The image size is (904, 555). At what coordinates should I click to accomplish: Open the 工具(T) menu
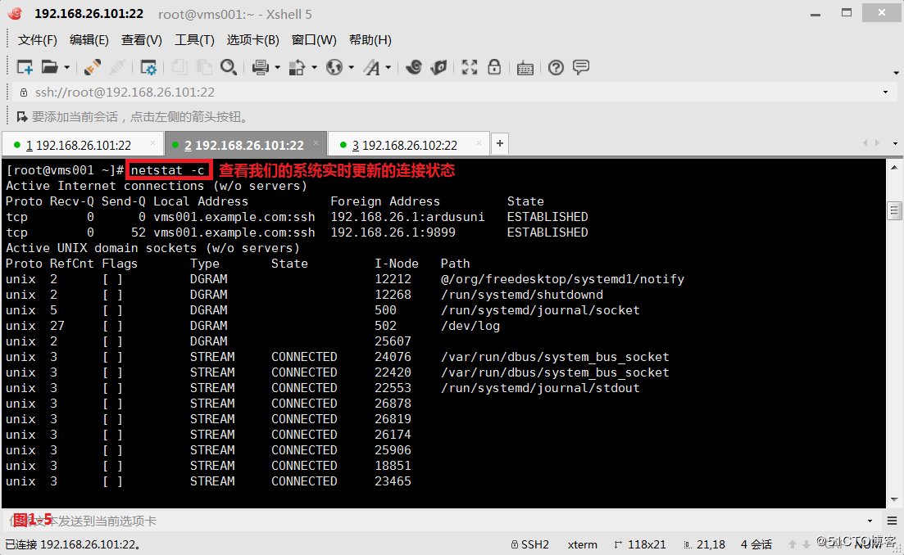tap(194, 40)
